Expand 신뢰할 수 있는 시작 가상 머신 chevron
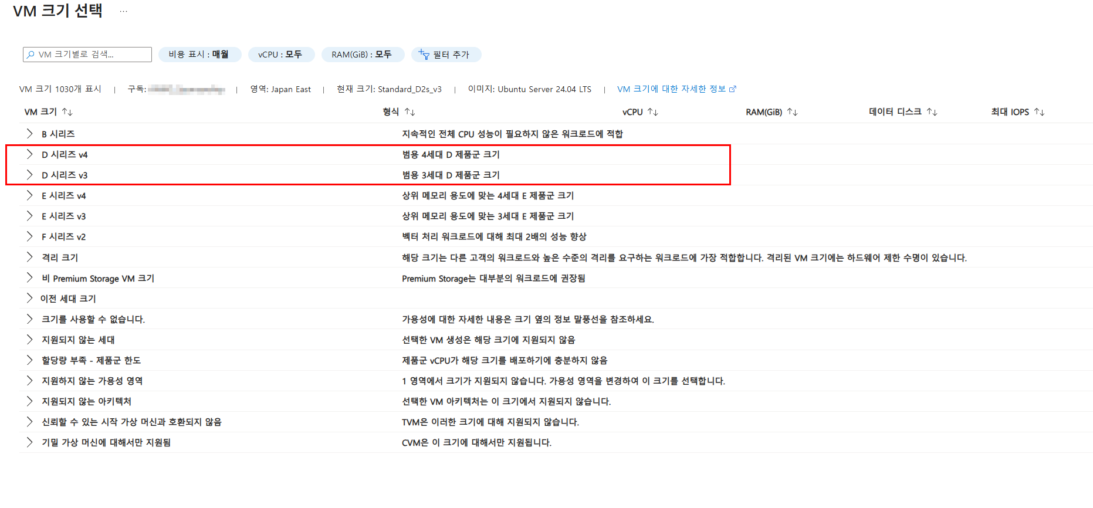 point(29,422)
